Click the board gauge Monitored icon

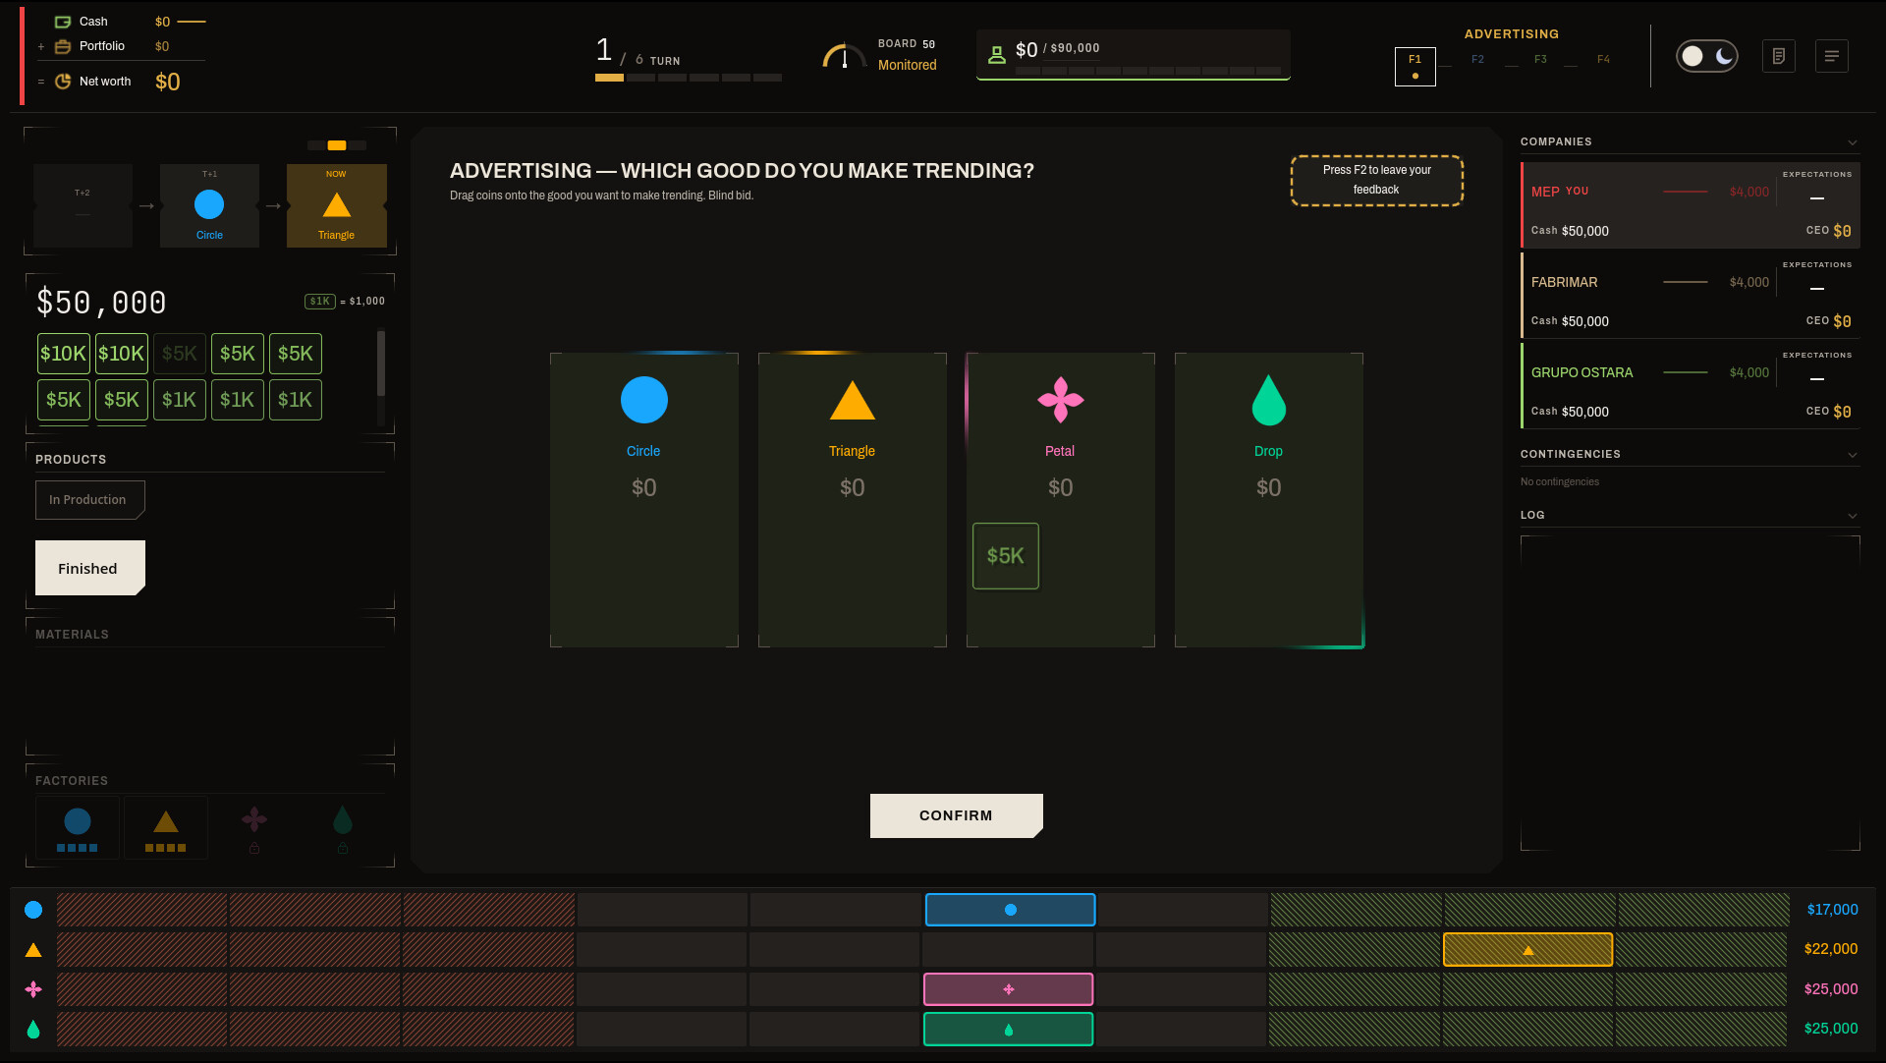(844, 56)
